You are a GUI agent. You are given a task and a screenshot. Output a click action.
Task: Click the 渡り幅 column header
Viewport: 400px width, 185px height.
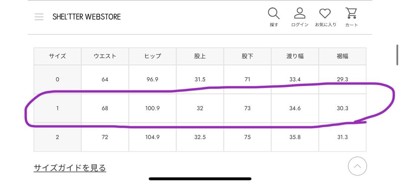pyautogui.click(x=295, y=56)
